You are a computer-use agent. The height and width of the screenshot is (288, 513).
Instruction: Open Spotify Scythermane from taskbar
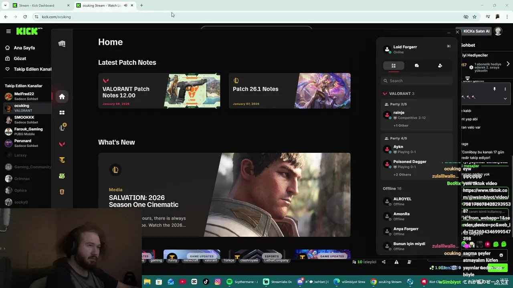[243, 282]
